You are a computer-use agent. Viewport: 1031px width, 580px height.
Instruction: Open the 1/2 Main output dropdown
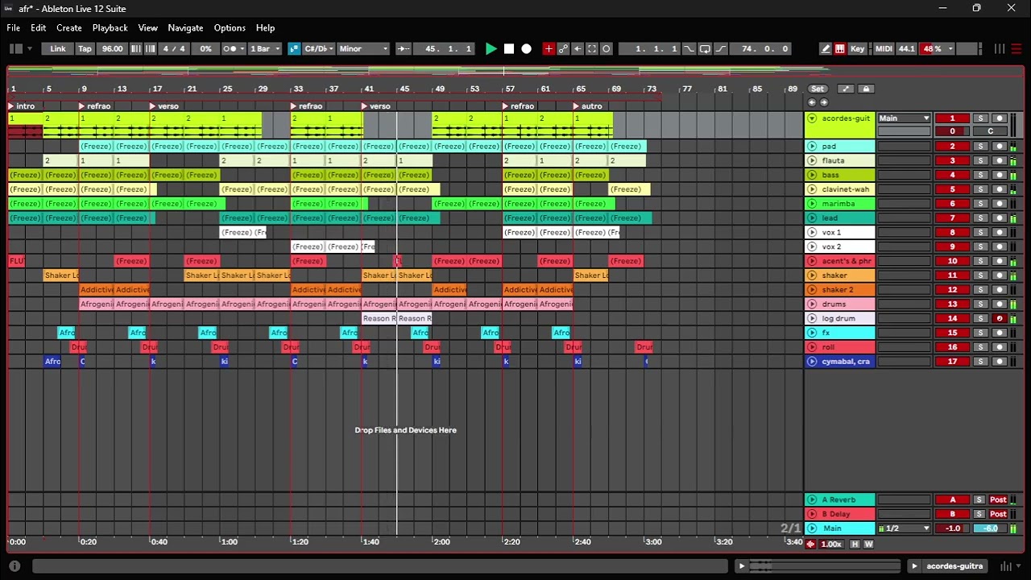[904, 529]
